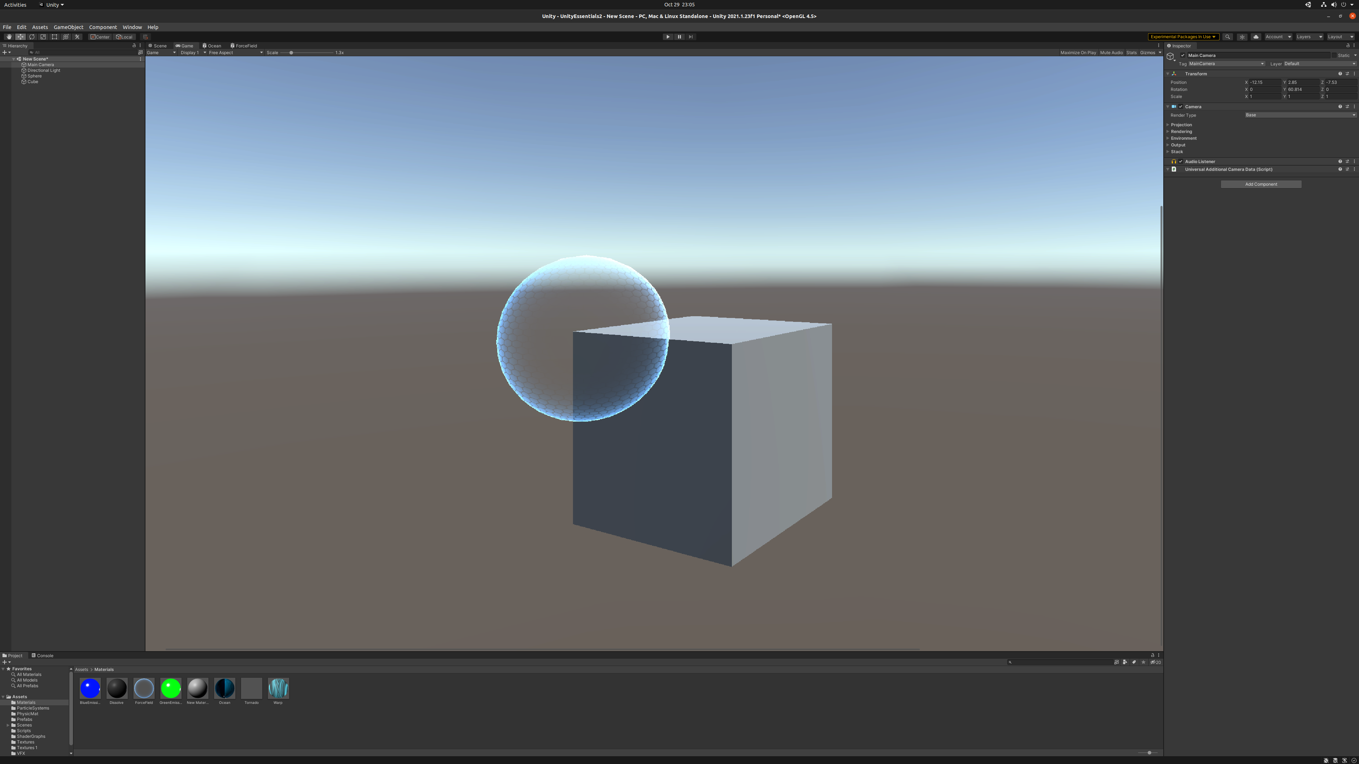The width and height of the screenshot is (1359, 764).
Task: Open Camera component preset settings icon
Action: (x=1347, y=106)
